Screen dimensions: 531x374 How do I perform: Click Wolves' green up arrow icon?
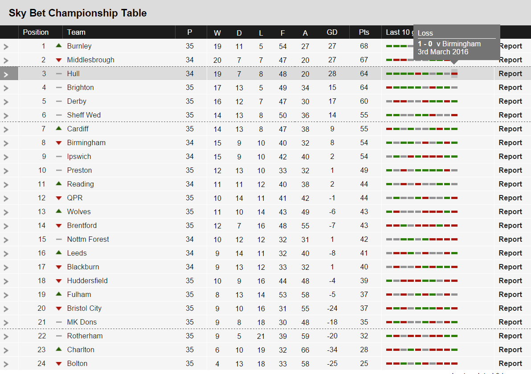point(58,211)
